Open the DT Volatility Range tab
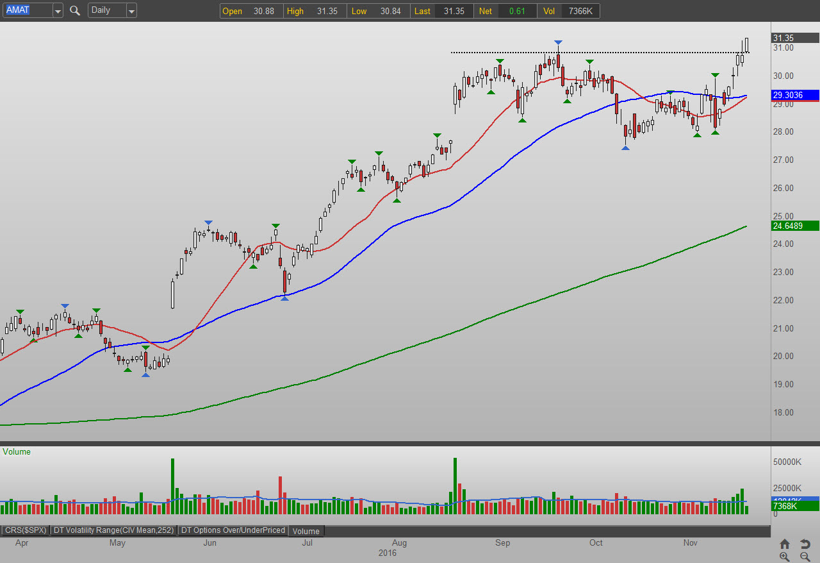This screenshot has width=820, height=563. (x=113, y=530)
